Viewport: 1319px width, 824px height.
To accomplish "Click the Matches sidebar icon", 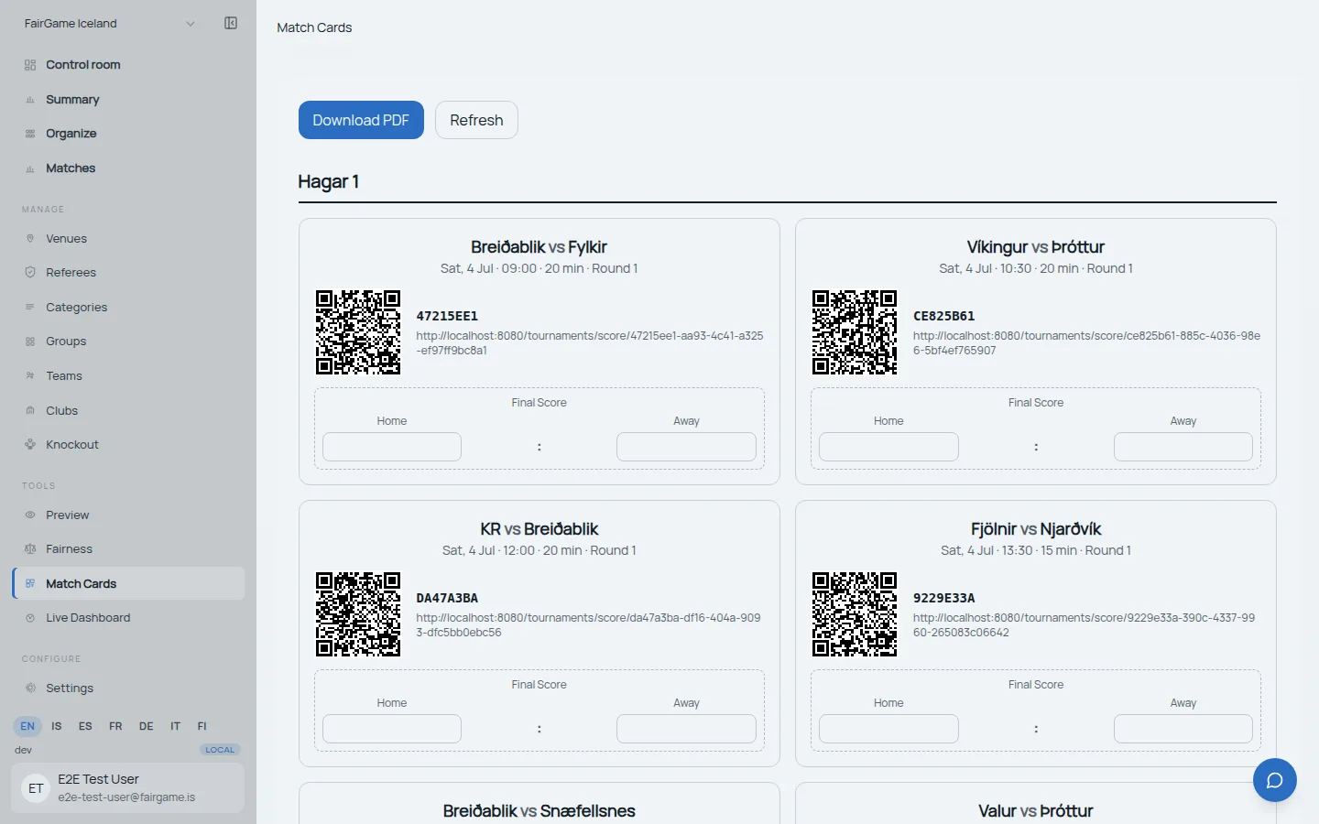I will [30, 168].
